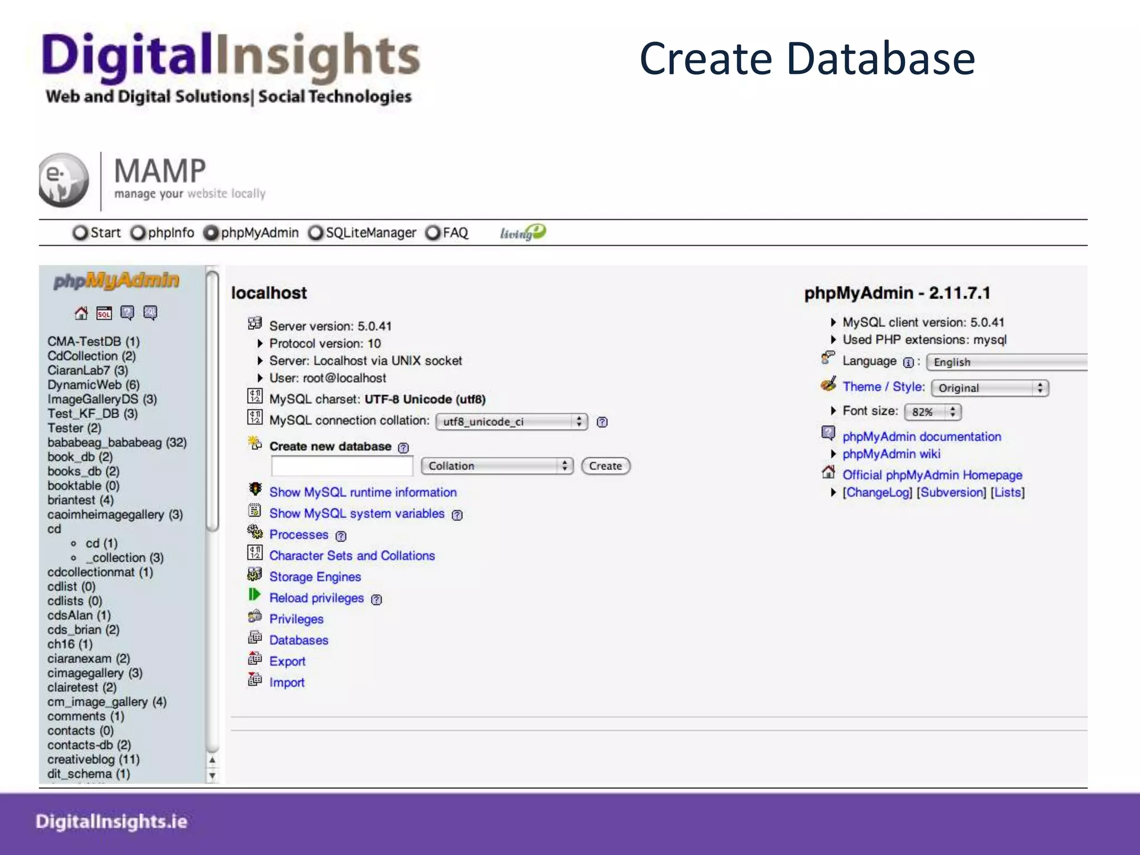
Task: Click the Processes gears icon
Action: coord(255,532)
